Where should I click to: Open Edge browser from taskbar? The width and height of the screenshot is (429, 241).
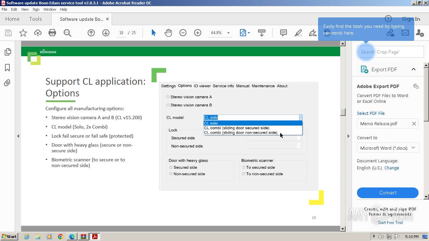(72, 237)
